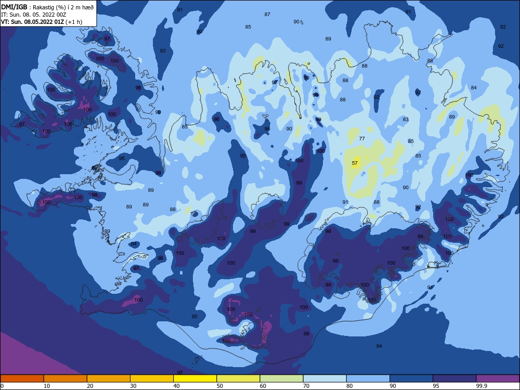
Task: Click the '70' label on the legend scale
Action: pyautogui.click(x=306, y=386)
